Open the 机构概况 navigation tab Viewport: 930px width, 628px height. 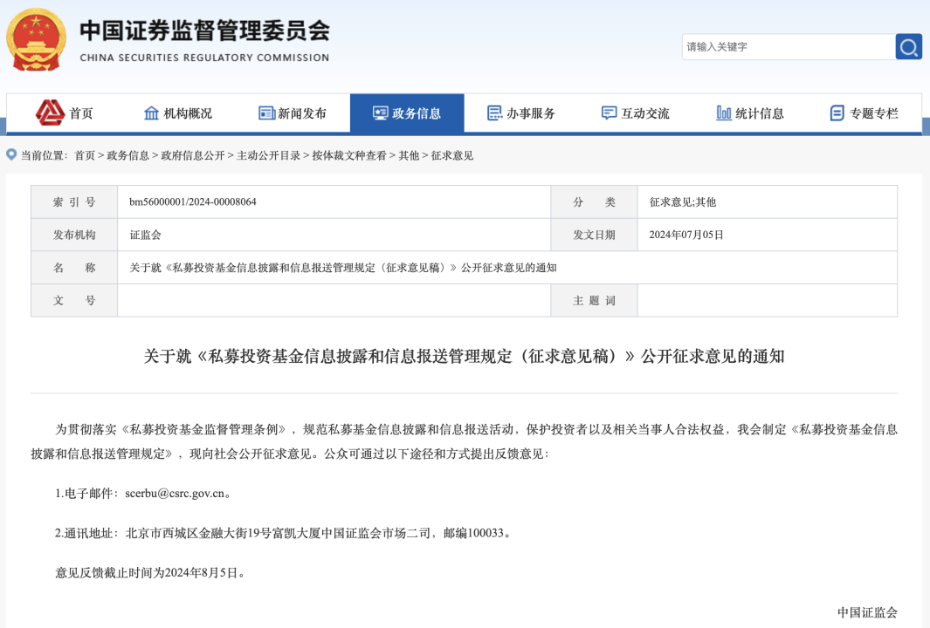pos(178,113)
